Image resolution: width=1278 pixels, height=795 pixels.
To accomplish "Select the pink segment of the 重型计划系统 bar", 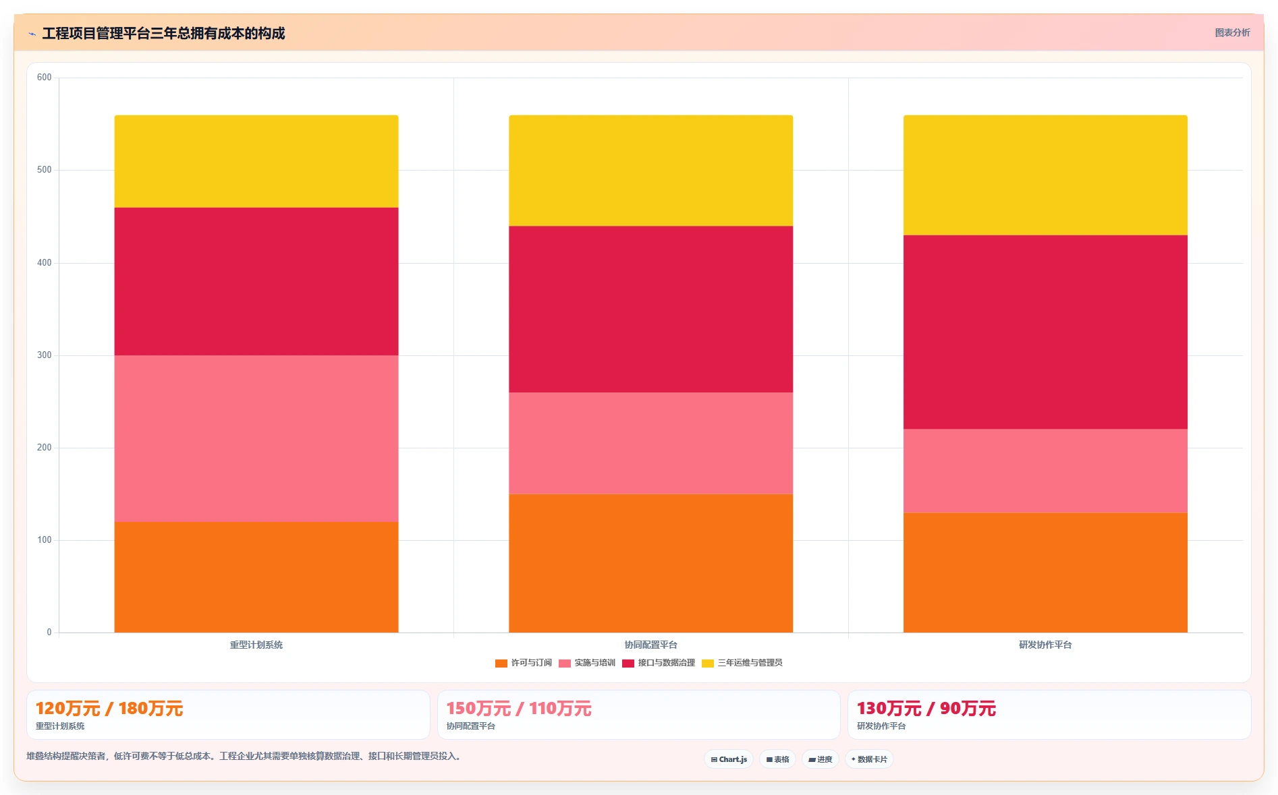I will click(256, 438).
